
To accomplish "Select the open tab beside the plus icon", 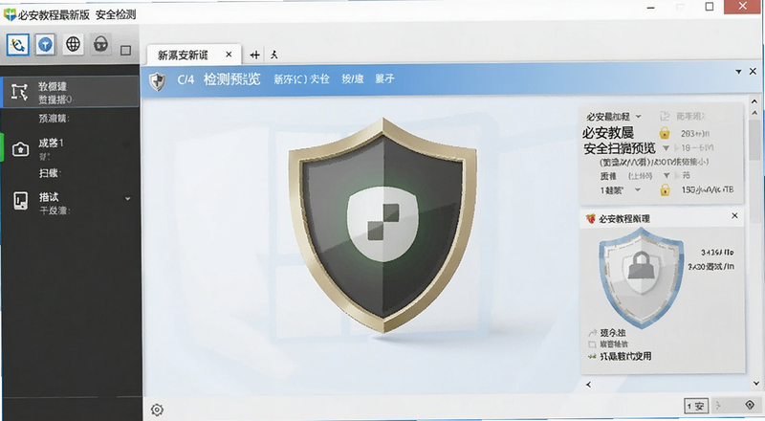I will click(193, 55).
